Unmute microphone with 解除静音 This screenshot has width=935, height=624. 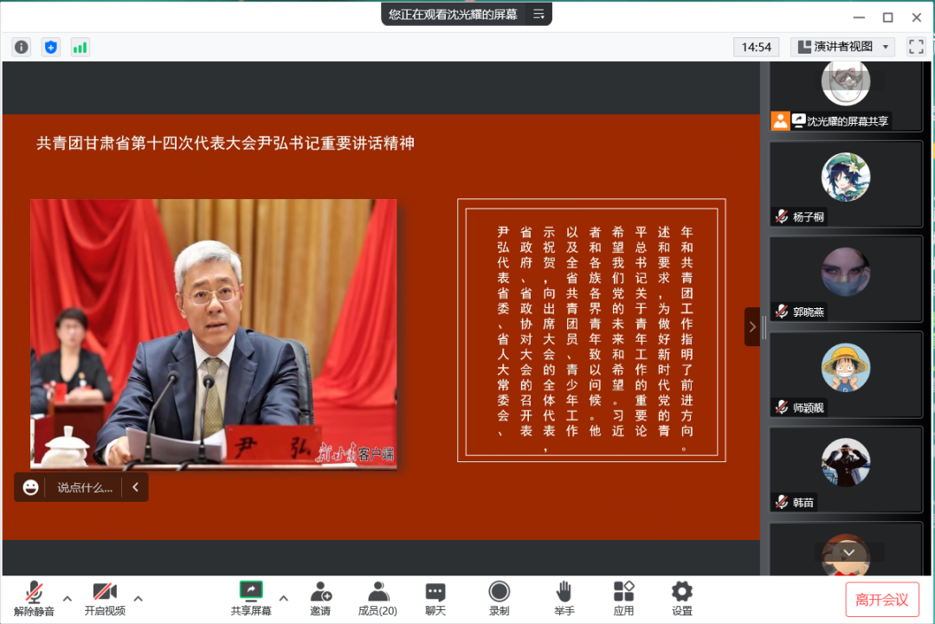pyautogui.click(x=34, y=598)
